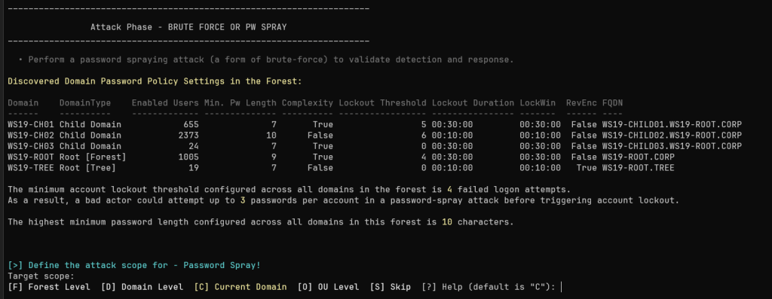Click the FQDN column header
Screen dimensions: 772x299
click(612, 102)
